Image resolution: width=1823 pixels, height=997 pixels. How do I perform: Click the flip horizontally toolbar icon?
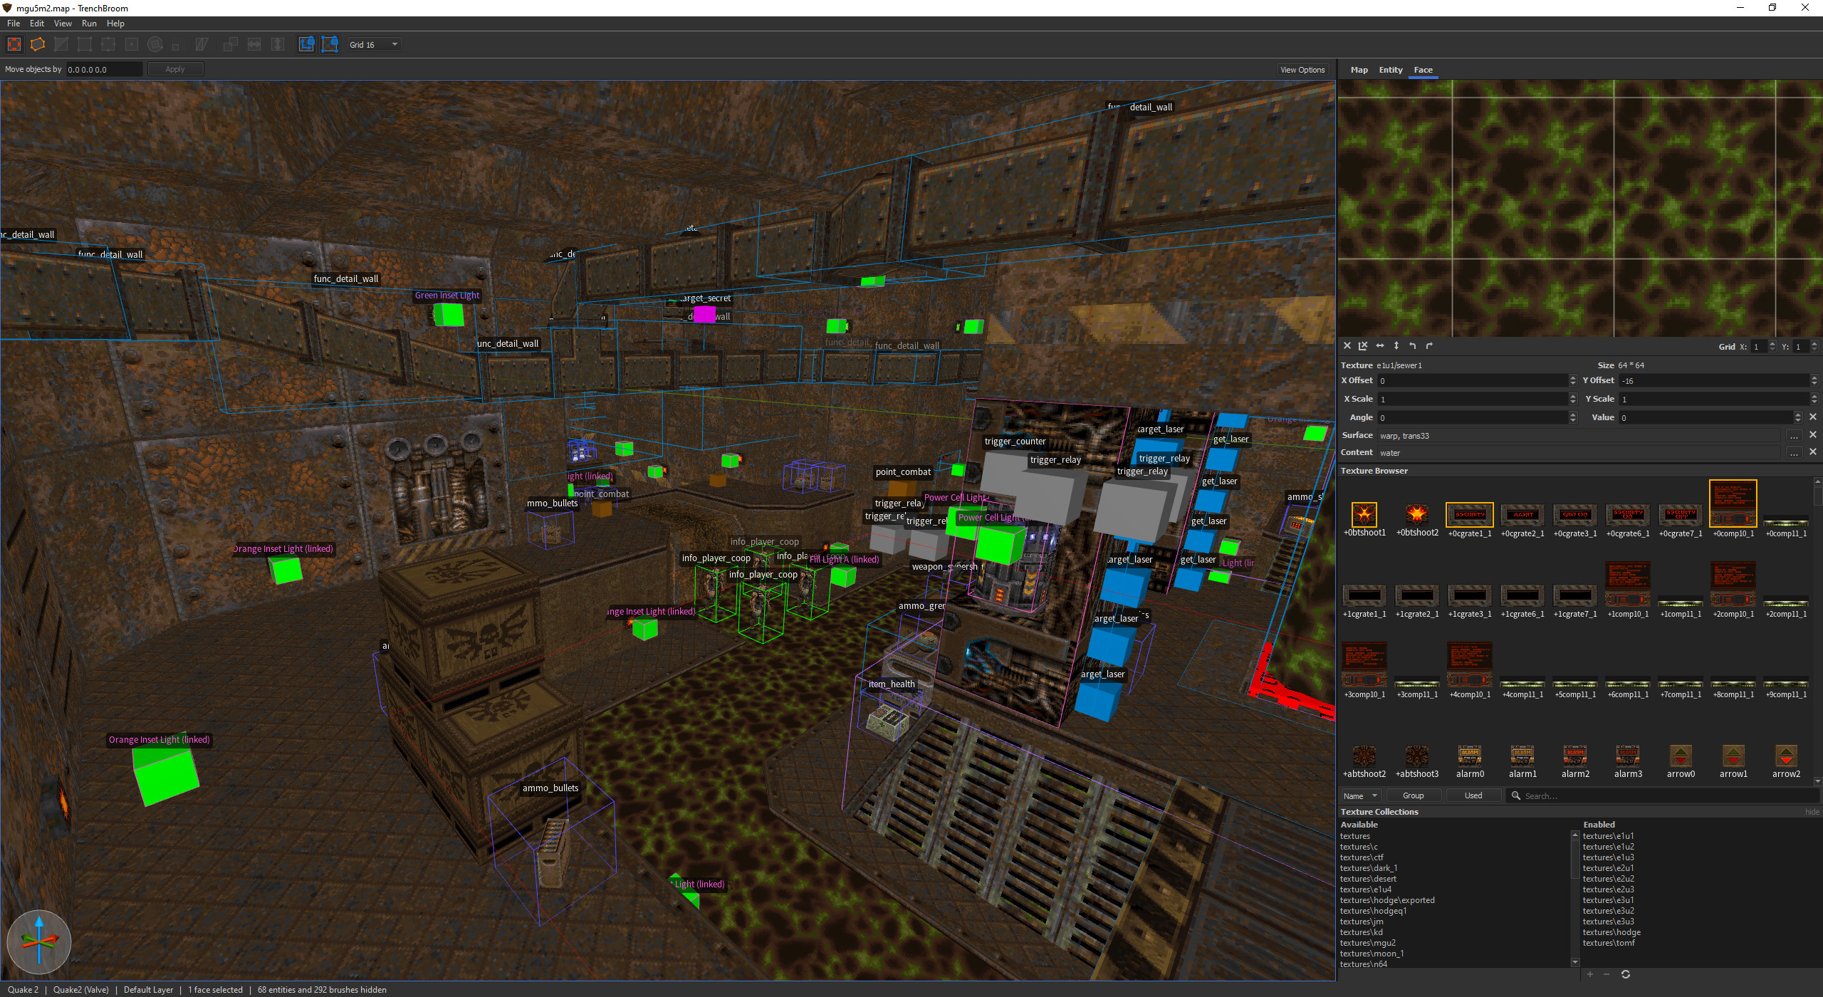point(254,44)
